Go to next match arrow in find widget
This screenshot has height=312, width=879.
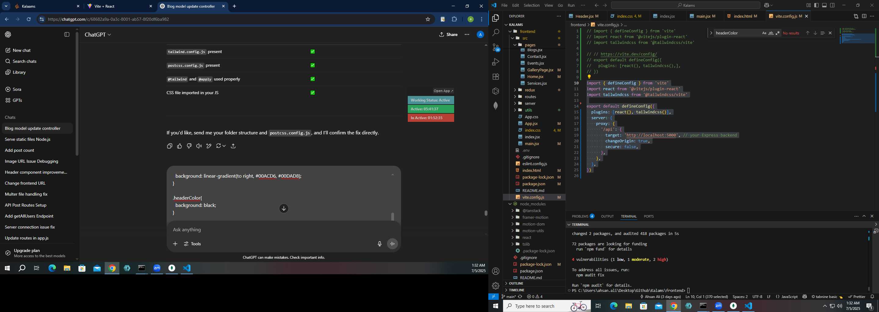[x=815, y=33]
